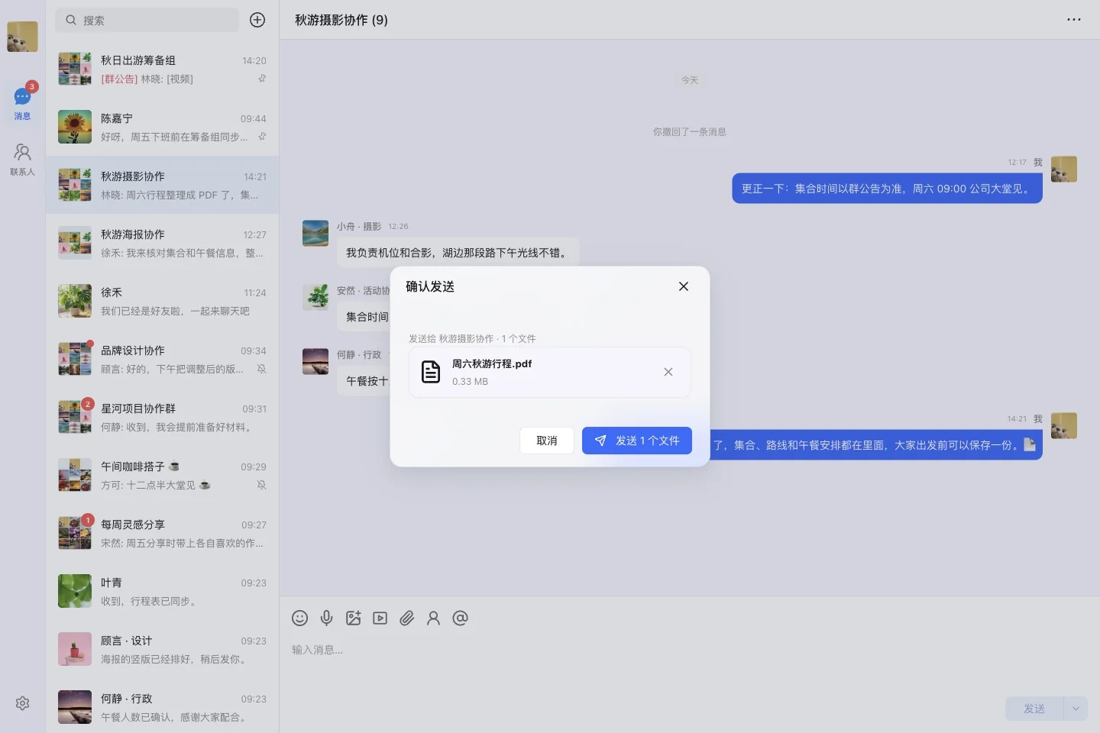The image size is (1100, 733).
Task: Open the 品牌设计协作 group chat
Action: (x=162, y=359)
